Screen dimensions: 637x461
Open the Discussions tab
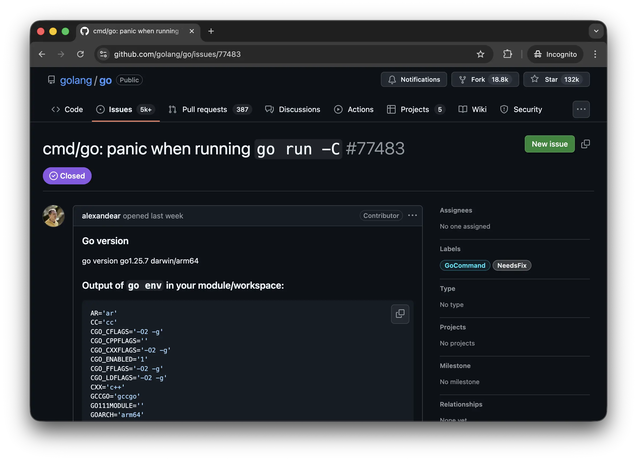coord(299,109)
